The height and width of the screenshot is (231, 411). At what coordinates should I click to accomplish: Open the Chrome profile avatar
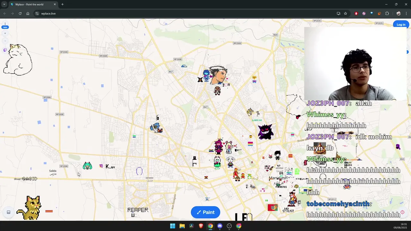[398, 13]
